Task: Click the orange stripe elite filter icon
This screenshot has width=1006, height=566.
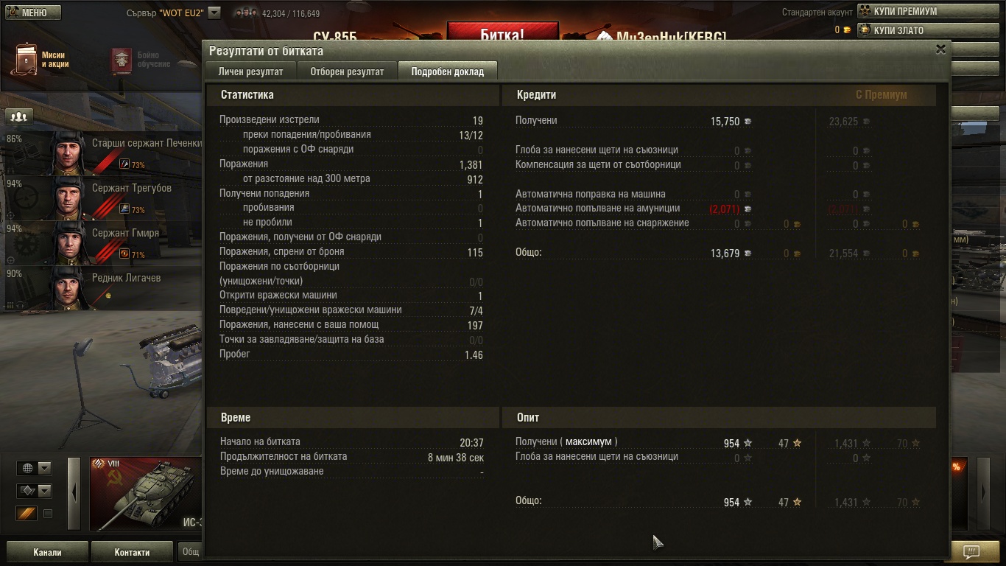Action: tap(27, 513)
